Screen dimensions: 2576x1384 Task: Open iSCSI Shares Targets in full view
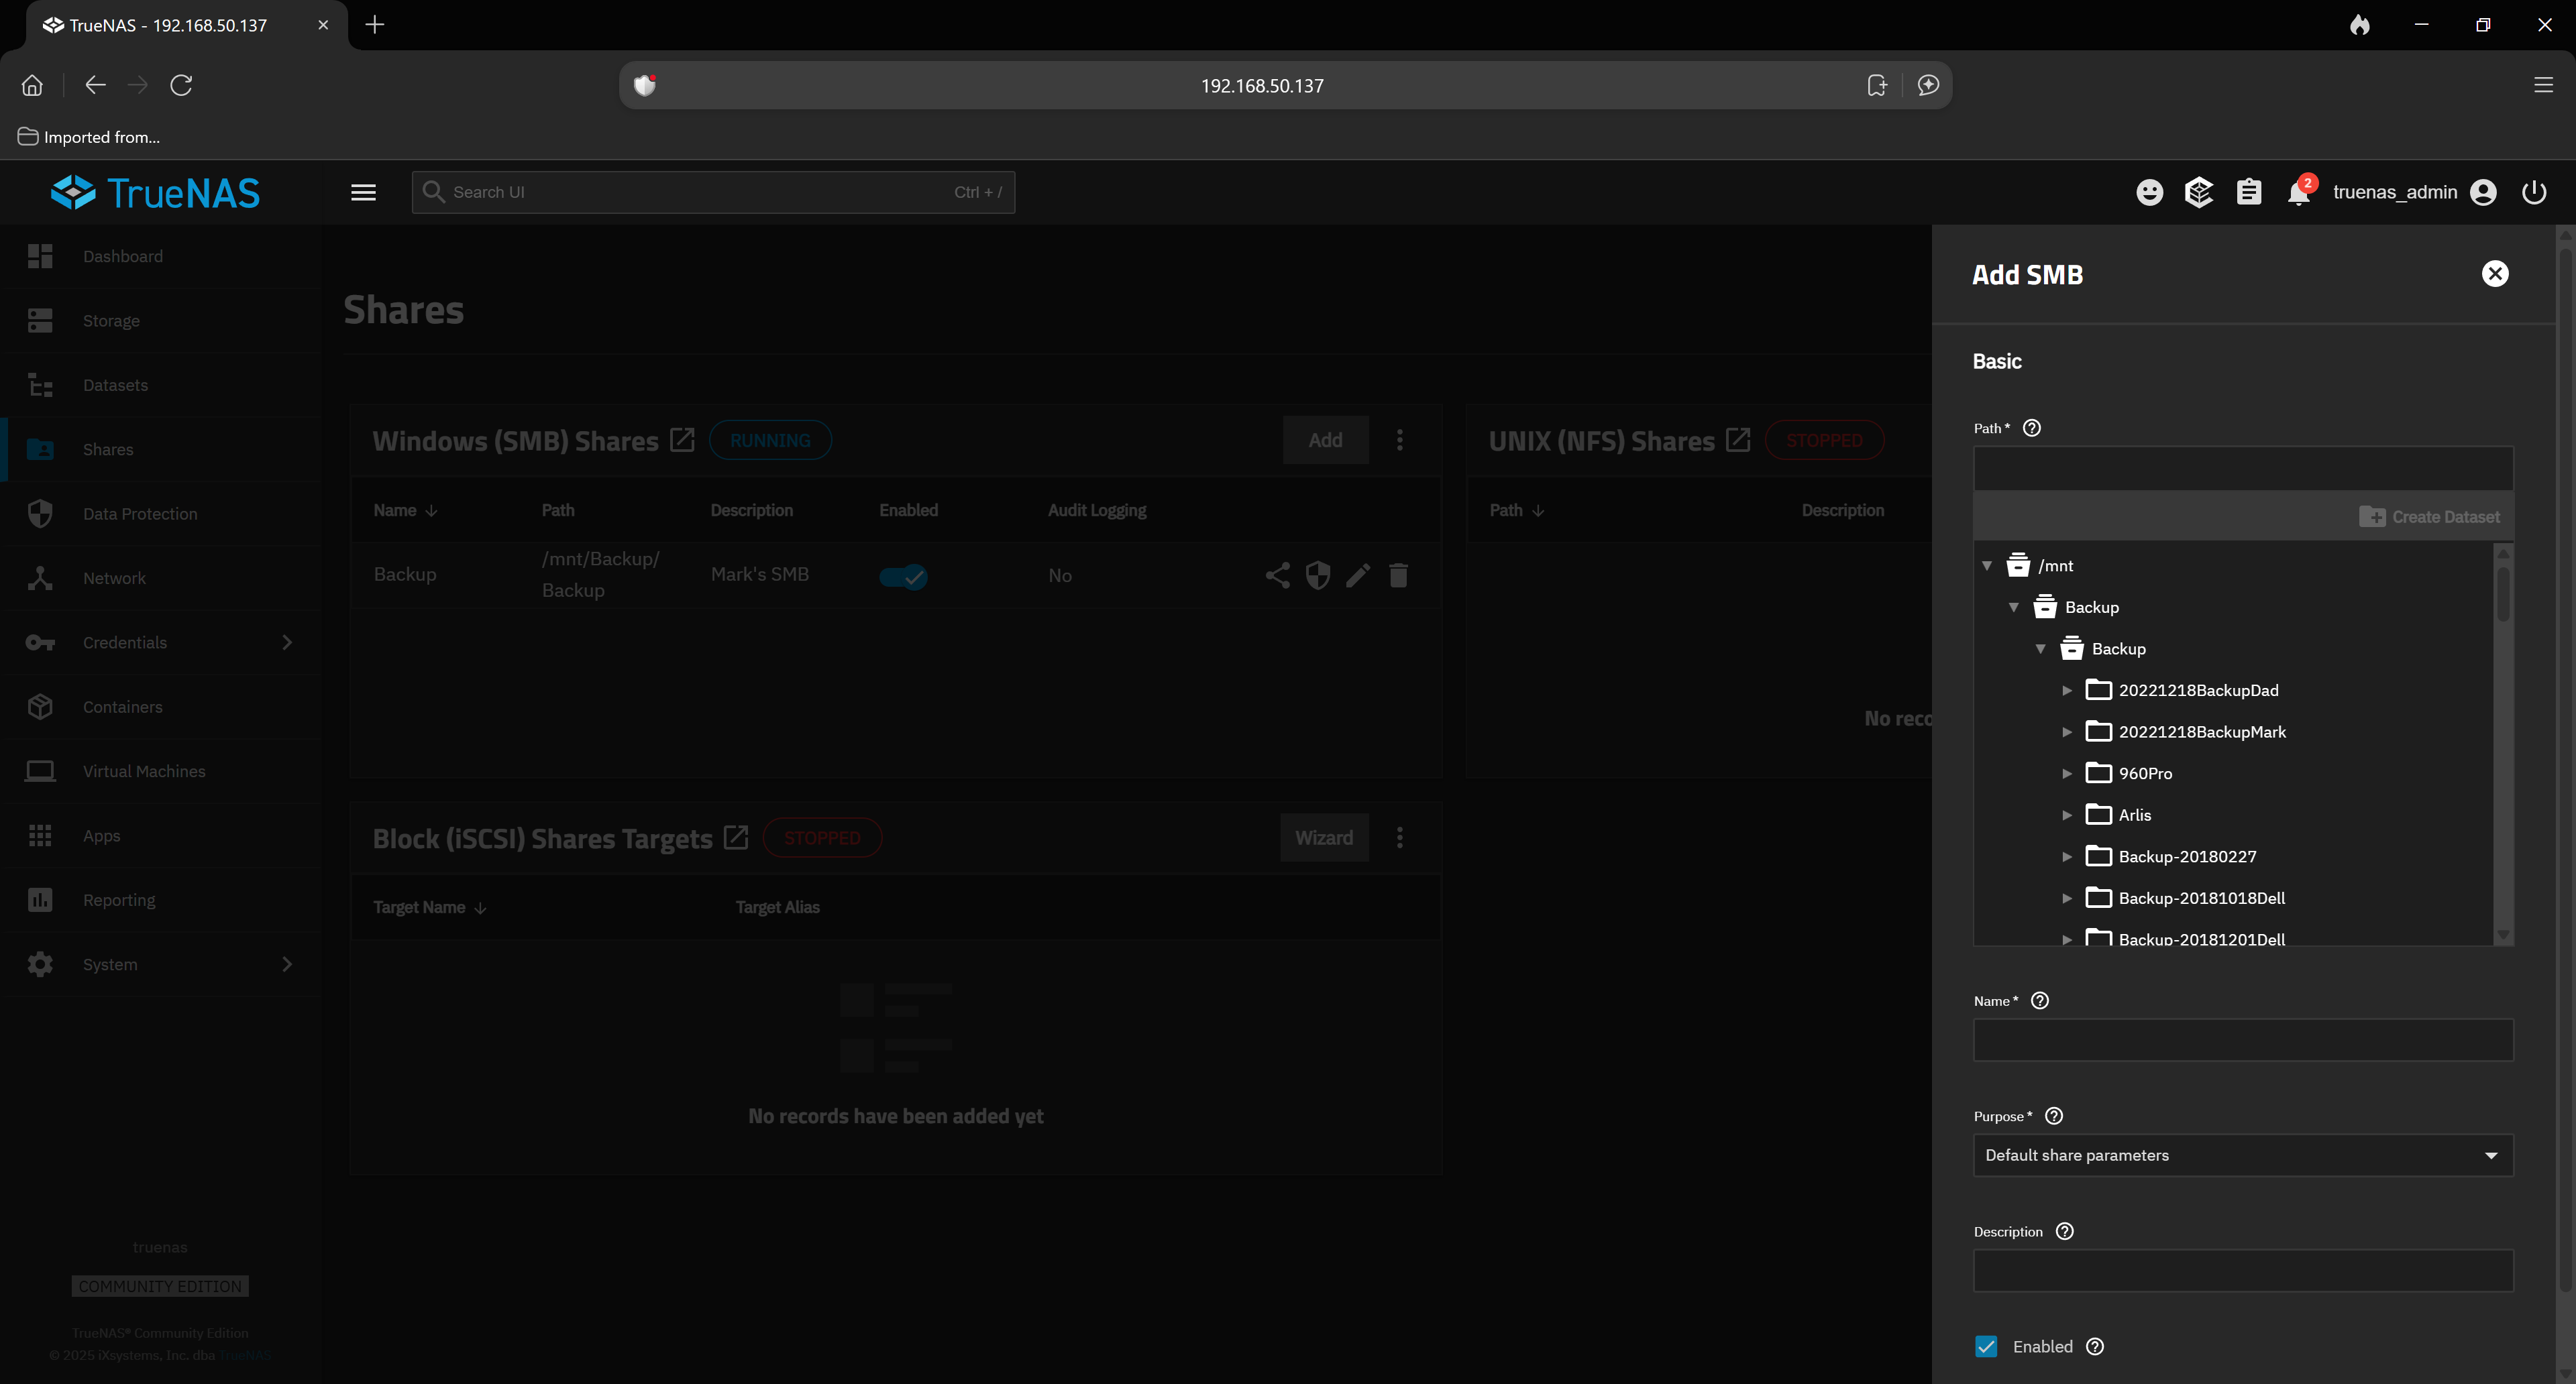736,838
